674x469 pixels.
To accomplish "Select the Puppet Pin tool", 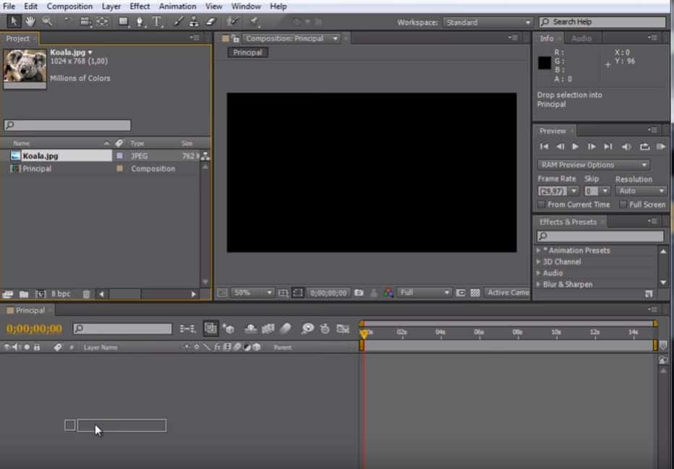I will point(255,22).
